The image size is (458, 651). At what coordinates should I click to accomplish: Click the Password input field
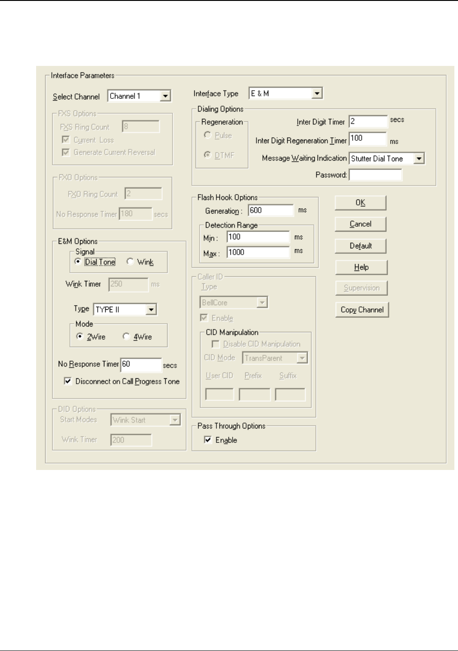click(x=375, y=175)
